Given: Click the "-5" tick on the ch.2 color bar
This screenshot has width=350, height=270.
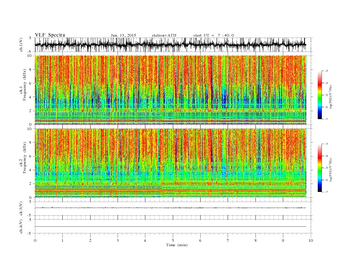Looking at the screenshot, I should [x=326, y=168].
